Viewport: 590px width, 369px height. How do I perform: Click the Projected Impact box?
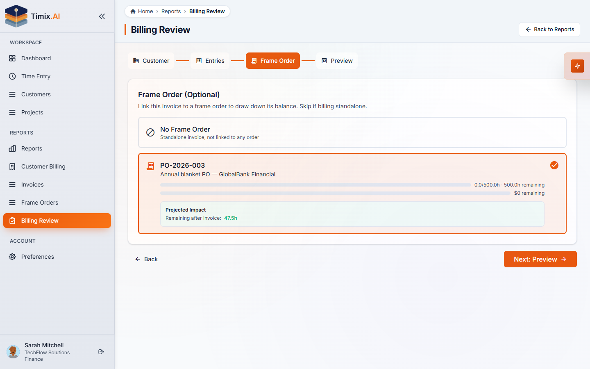click(x=352, y=214)
